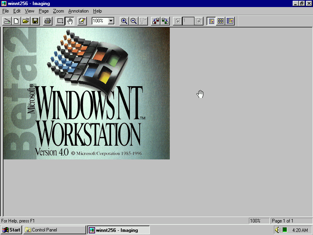Save the image with the floppy disk icon
The width and height of the screenshot is (313, 235).
(35, 21)
